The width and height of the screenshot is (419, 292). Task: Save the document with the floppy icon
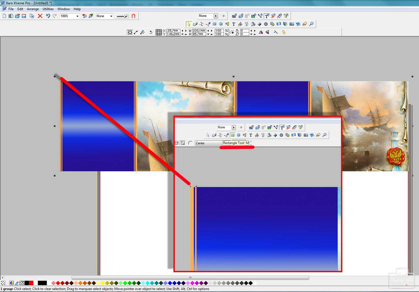point(24,16)
